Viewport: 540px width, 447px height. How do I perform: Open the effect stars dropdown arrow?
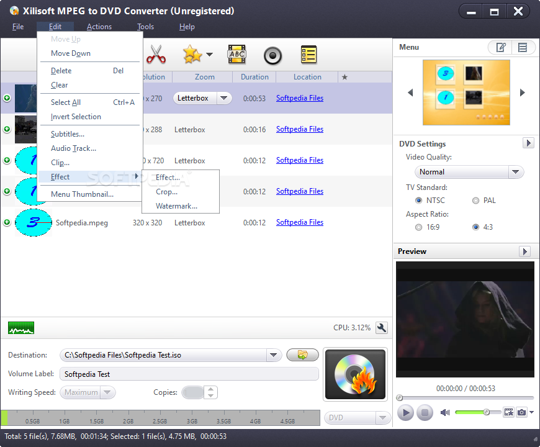(209, 55)
